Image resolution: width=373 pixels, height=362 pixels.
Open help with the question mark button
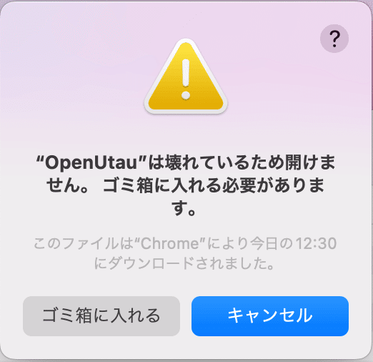tap(334, 39)
